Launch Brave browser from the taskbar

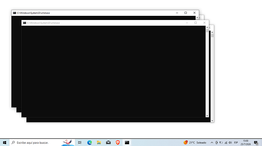coord(118,143)
